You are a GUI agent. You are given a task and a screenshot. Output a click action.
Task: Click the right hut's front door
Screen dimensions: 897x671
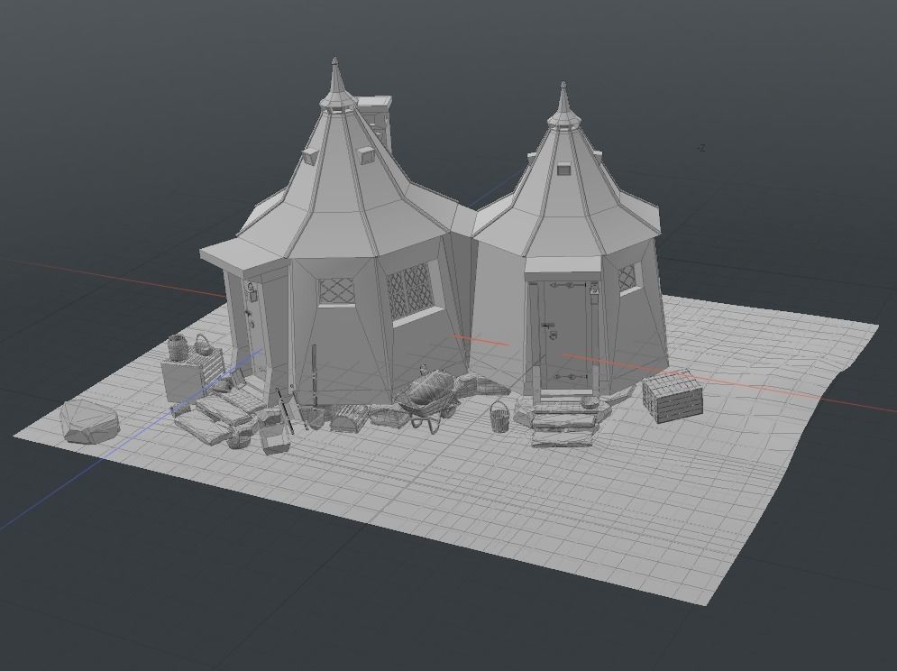click(x=565, y=337)
